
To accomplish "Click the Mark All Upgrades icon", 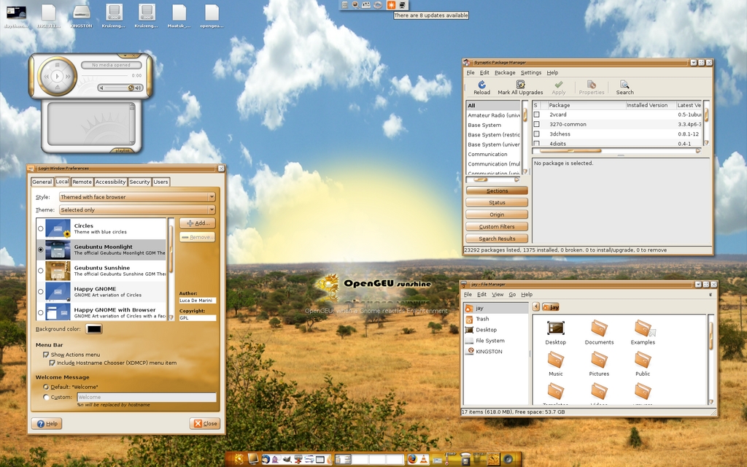I will coord(520,85).
